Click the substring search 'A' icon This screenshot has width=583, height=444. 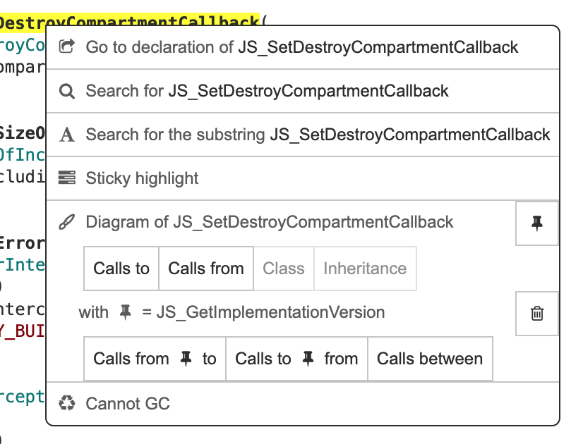click(66, 134)
